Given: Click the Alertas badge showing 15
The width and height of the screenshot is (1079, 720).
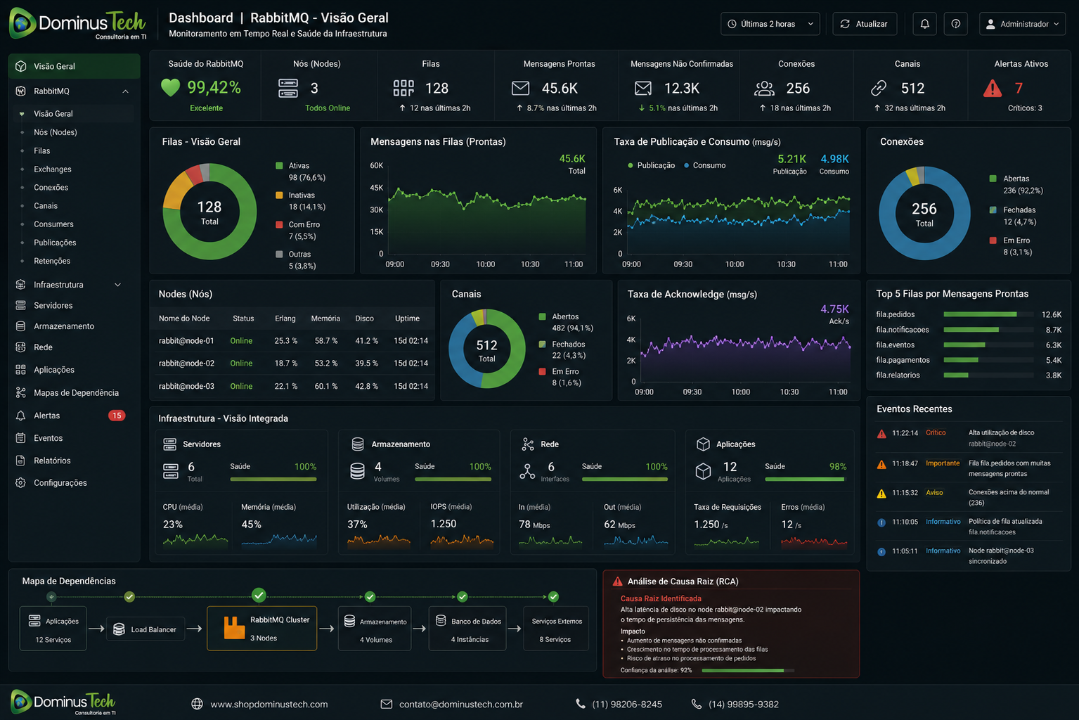Looking at the screenshot, I should tap(117, 416).
